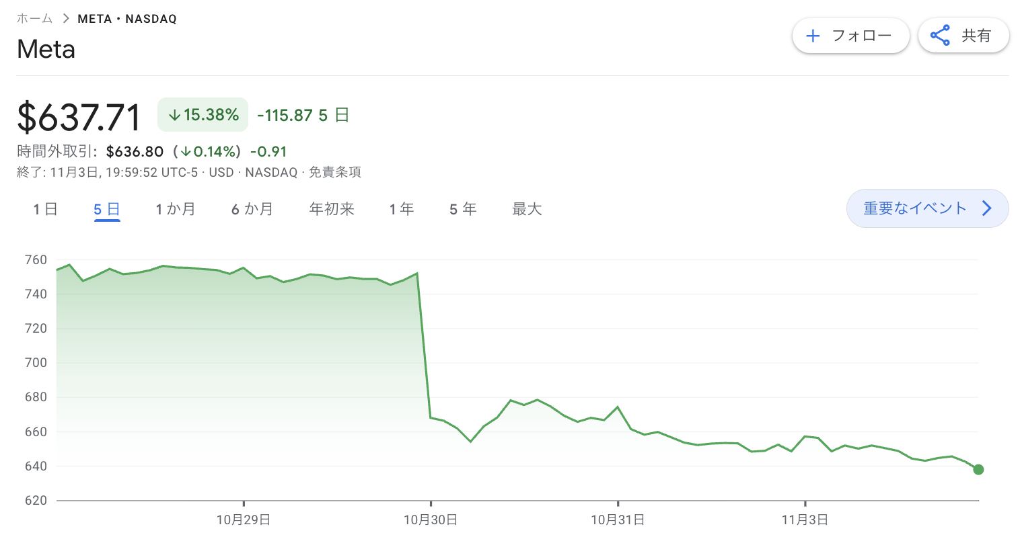Click the 10月30日 date label on axis
Viewport: 1020px width, 535px height.
pos(431,520)
